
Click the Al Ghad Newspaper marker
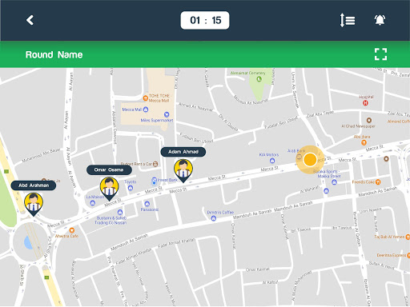369,120
